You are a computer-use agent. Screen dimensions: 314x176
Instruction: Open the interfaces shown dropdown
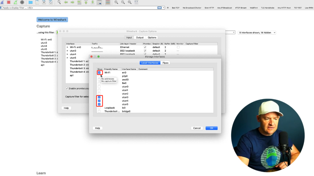(257, 33)
